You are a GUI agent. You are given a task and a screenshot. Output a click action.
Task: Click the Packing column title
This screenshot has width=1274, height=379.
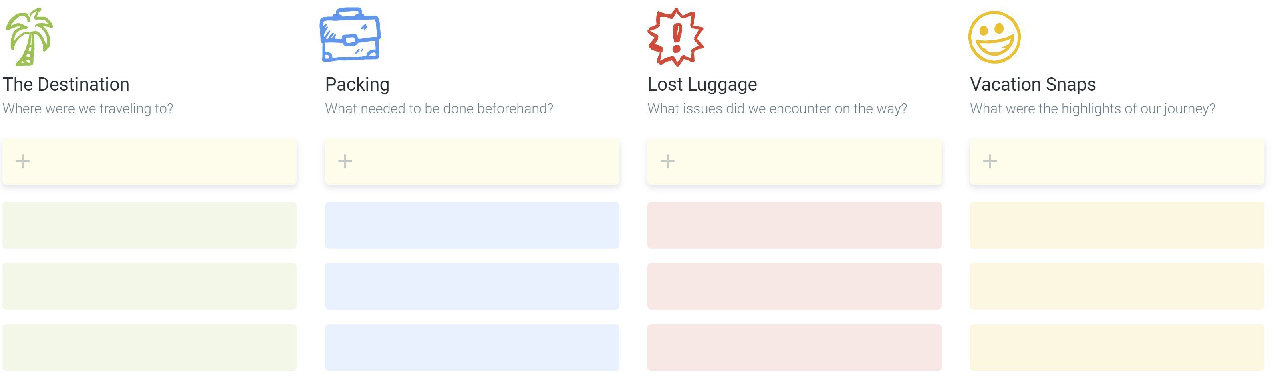click(357, 85)
